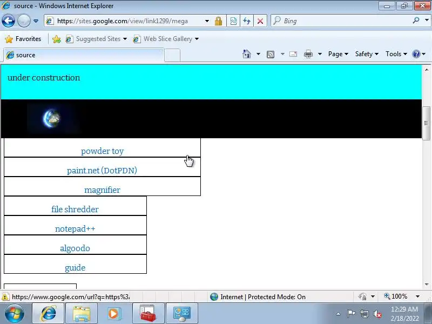Open Windows Explorer from taskbar
432x324 pixels.
(82, 313)
